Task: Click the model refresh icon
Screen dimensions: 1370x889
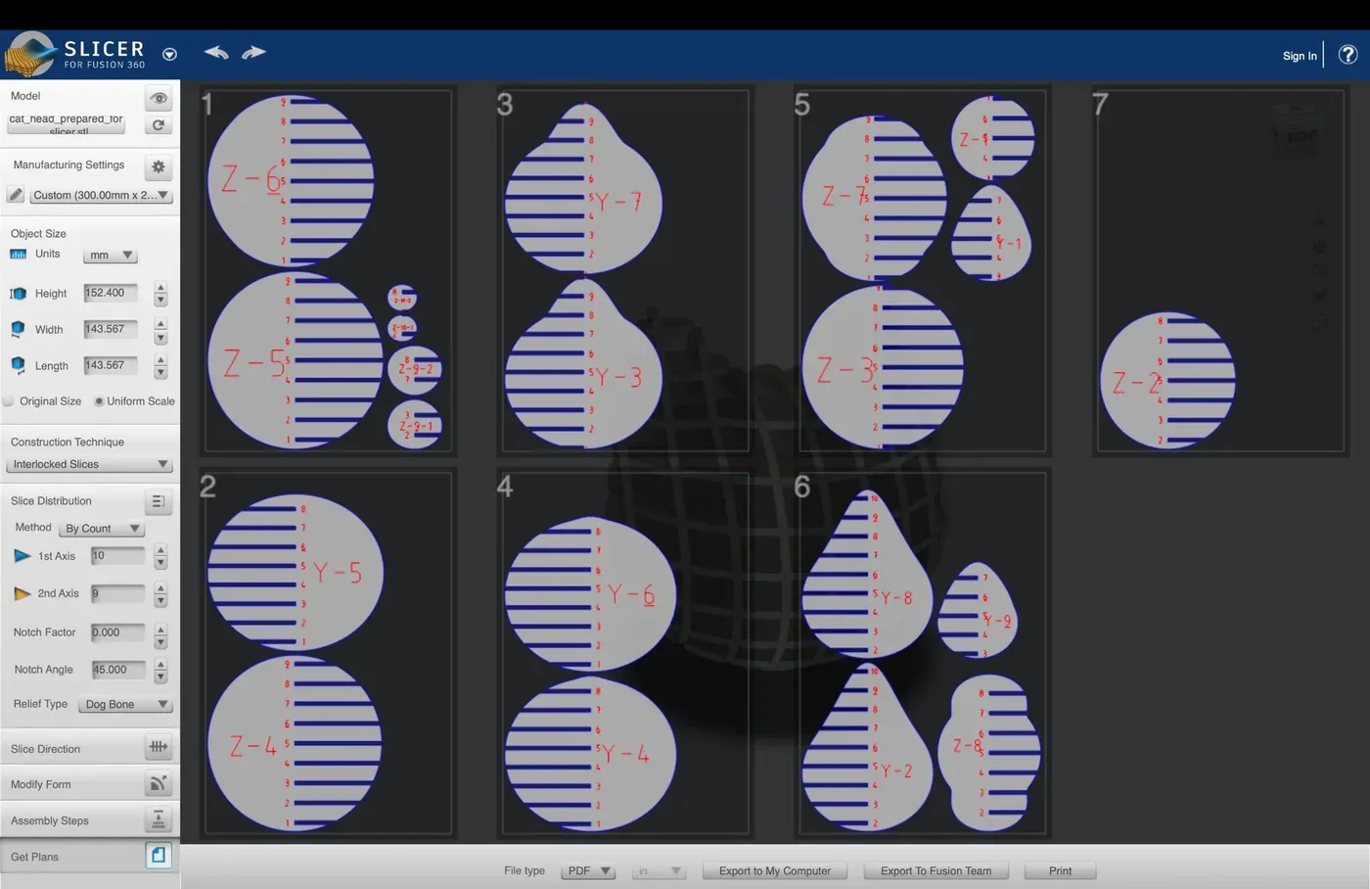Action: pos(159,125)
